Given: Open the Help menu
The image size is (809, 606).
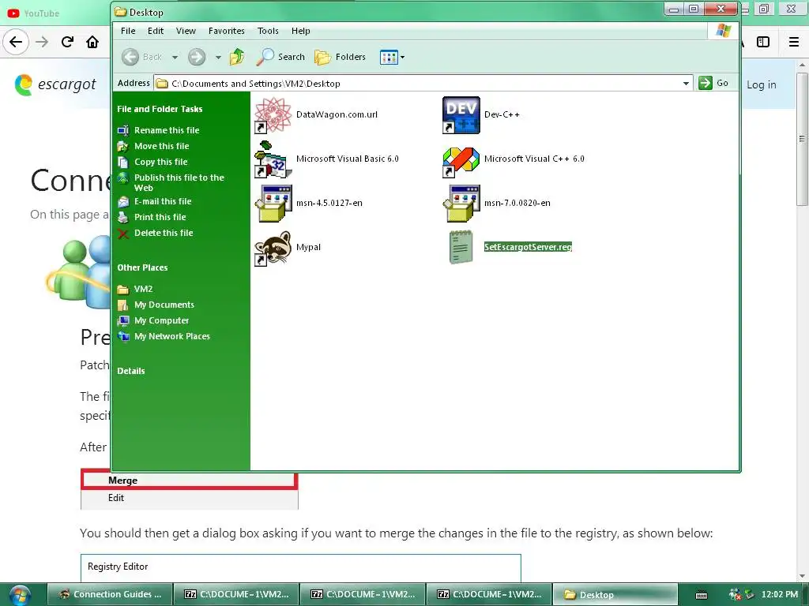Looking at the screenshot, I should point(301,31).
